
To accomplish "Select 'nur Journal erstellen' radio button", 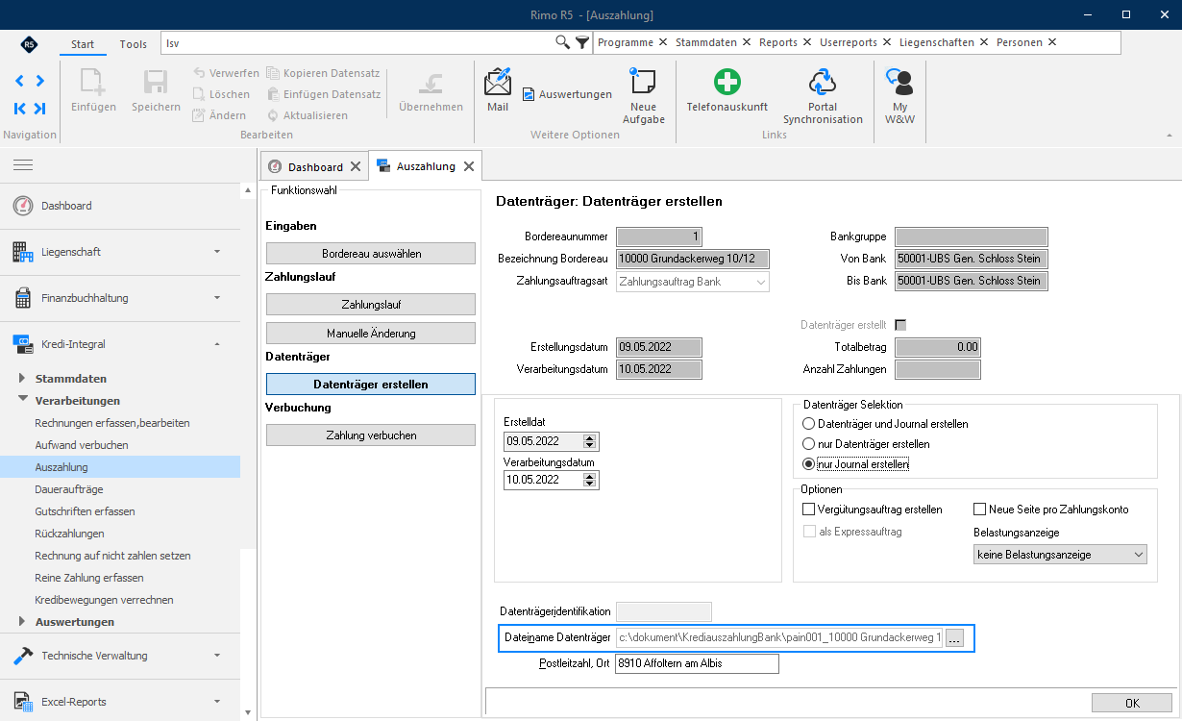I will coord(808,464).
